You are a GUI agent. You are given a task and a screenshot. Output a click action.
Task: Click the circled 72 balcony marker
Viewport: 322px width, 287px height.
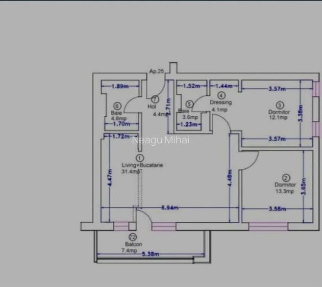[x=133, y=238]
